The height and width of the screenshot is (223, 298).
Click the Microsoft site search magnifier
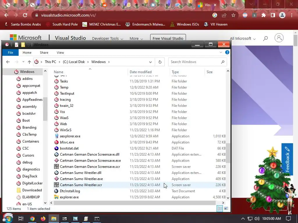pyautogui.click(x=265, y=39)
